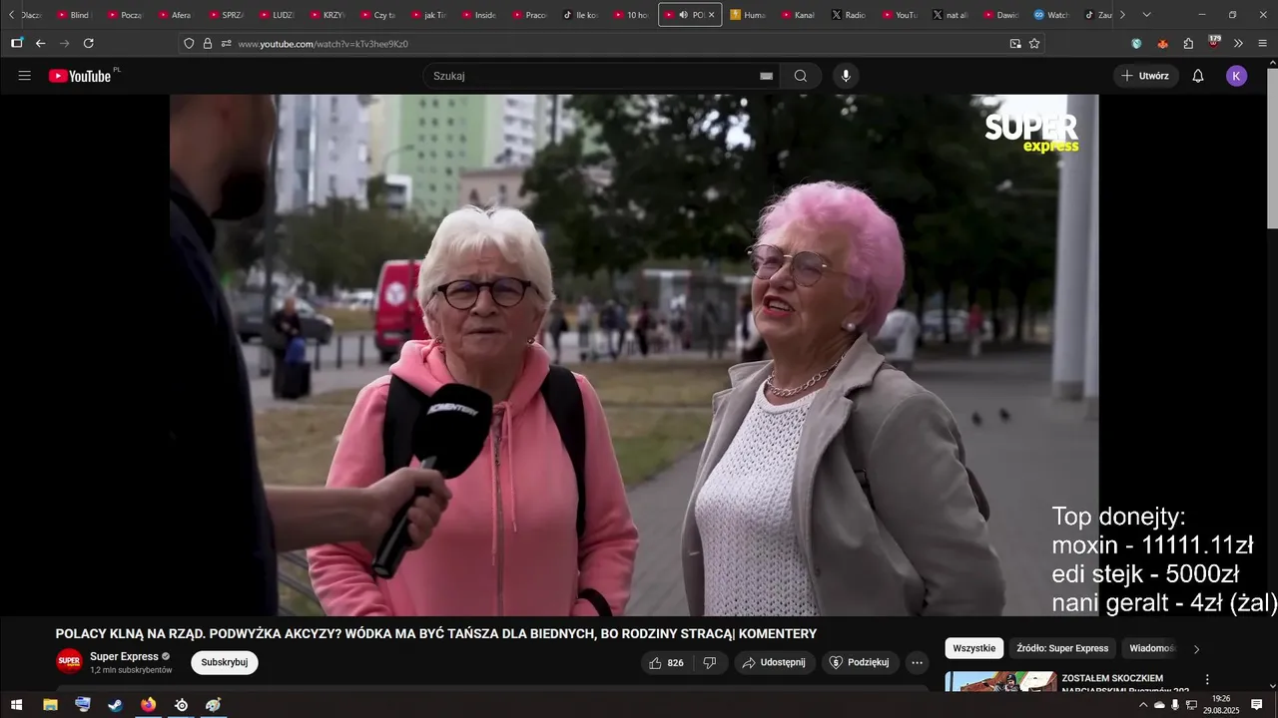The width and height of the screenshot is (1278, 718).
Task: Open more actions three-dot menu under video
Action: 917,662
